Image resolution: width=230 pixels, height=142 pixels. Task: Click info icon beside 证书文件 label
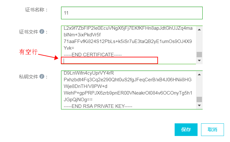(x=42, y=32)
